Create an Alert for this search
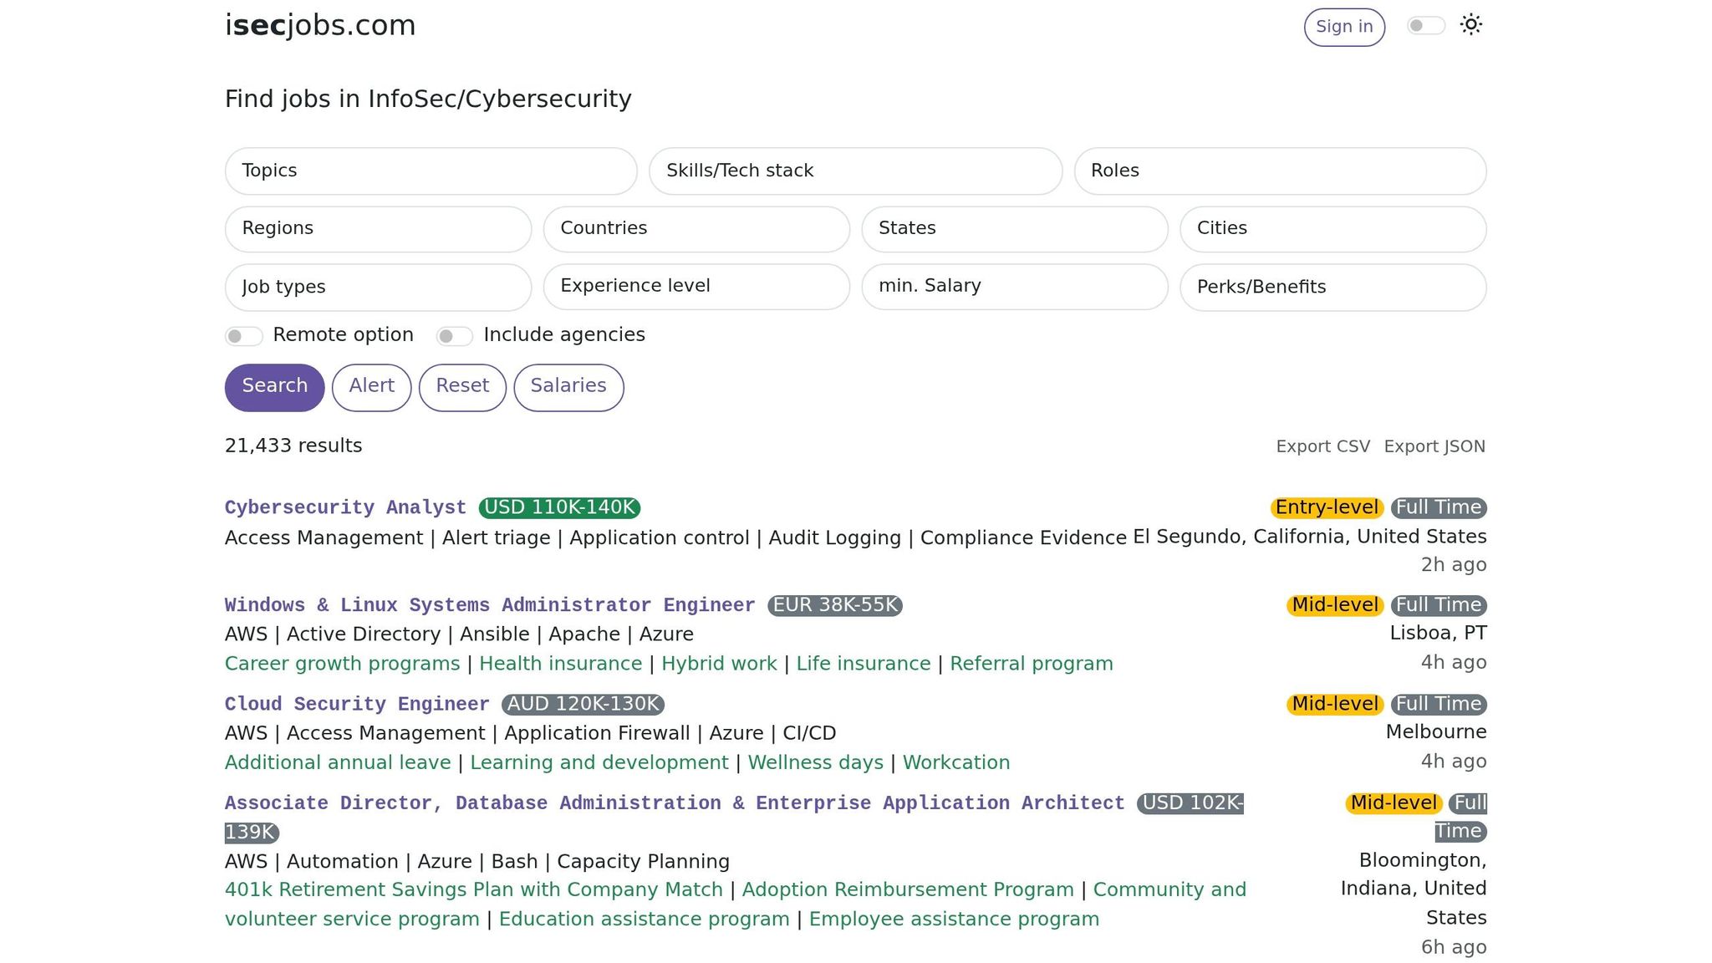 point(372,387)
